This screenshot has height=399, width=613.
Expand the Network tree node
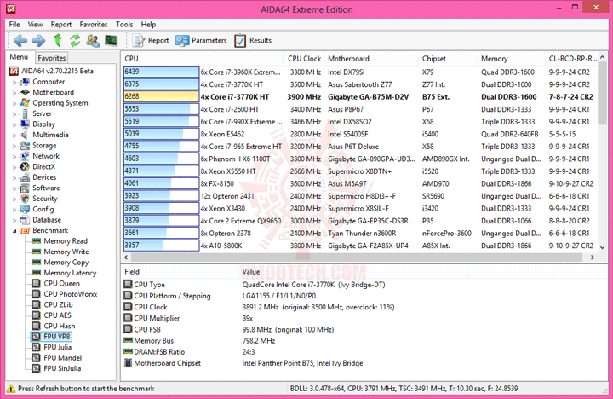pos(14,157)
